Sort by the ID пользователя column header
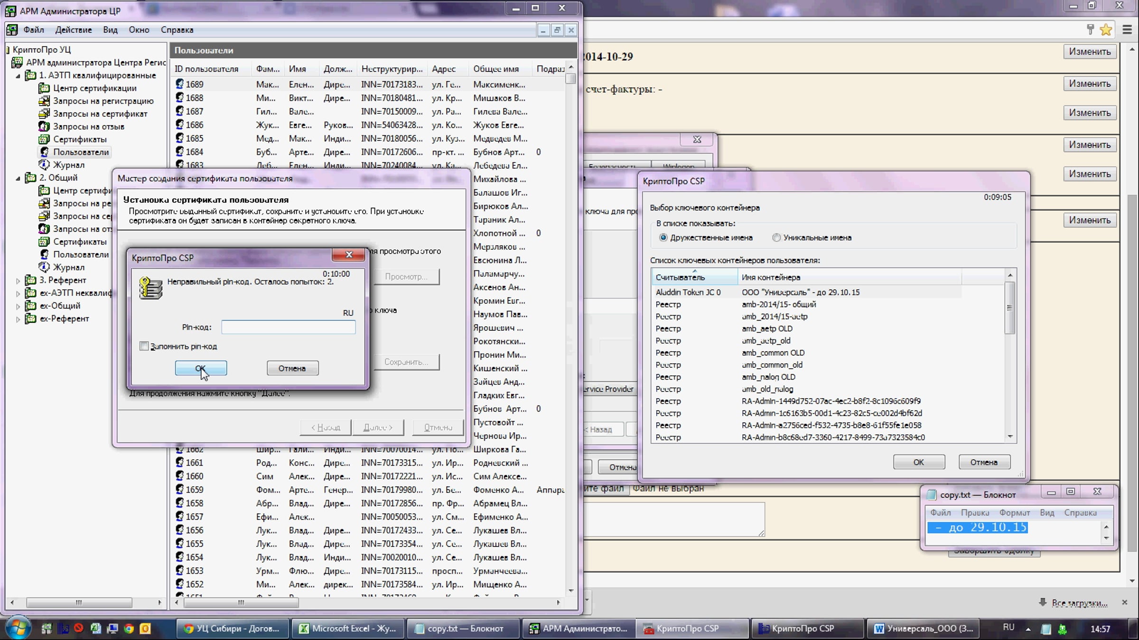The image size is (1139, 640). tap(212, 69)
